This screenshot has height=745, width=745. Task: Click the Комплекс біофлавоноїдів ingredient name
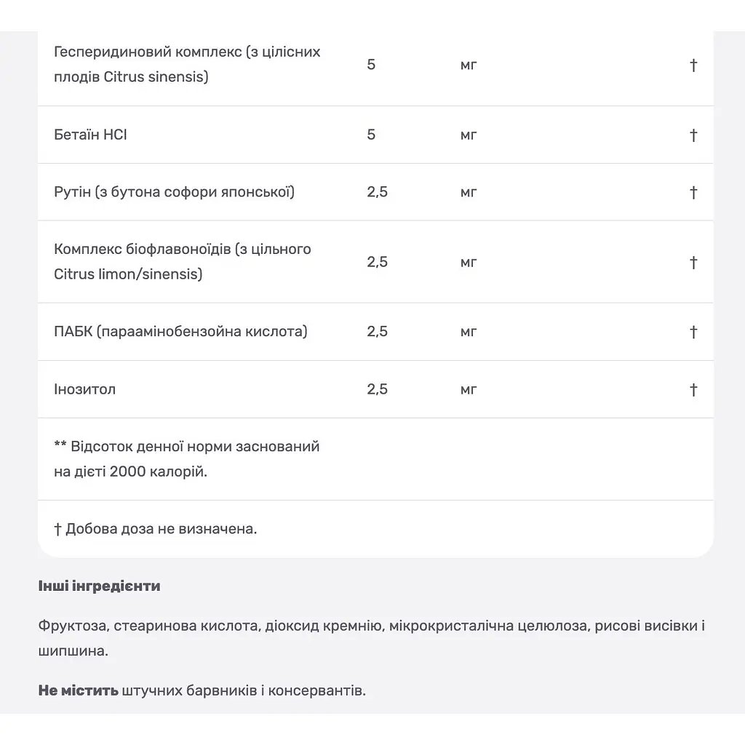[183, 261]
